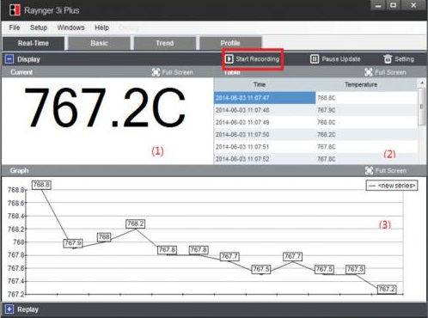The image size is (428, 318).
Task: Click the Start Recording play icon
Action: pyautogui.click(x=229, y=59)
